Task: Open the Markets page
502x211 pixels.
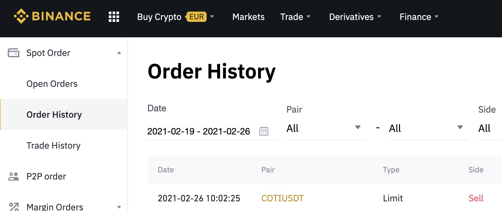Action: 248,17
